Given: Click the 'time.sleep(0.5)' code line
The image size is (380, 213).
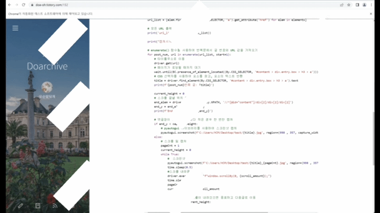Looking at the screenshot, I should click(x=180, y=167).
